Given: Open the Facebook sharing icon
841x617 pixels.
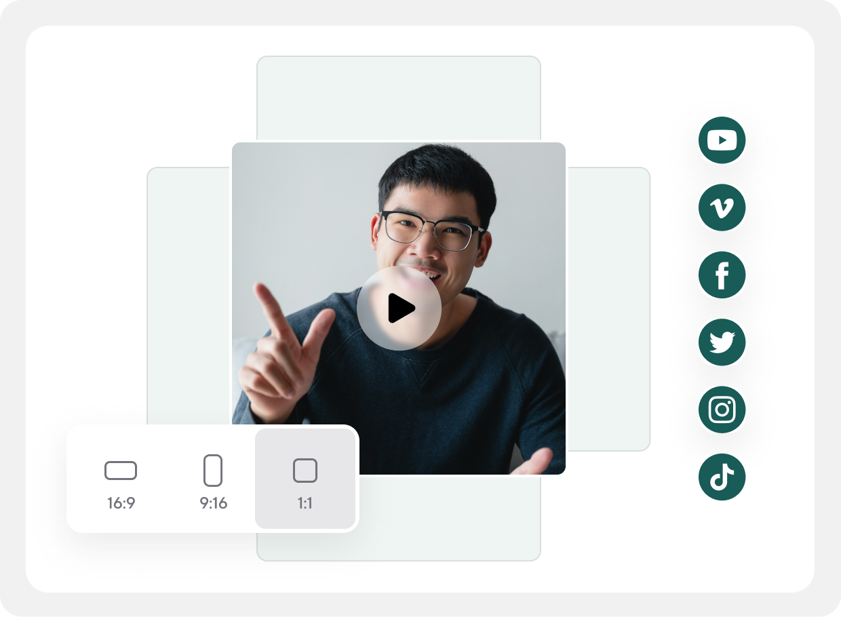Looking at the screenshot, I should pos(722,275).
